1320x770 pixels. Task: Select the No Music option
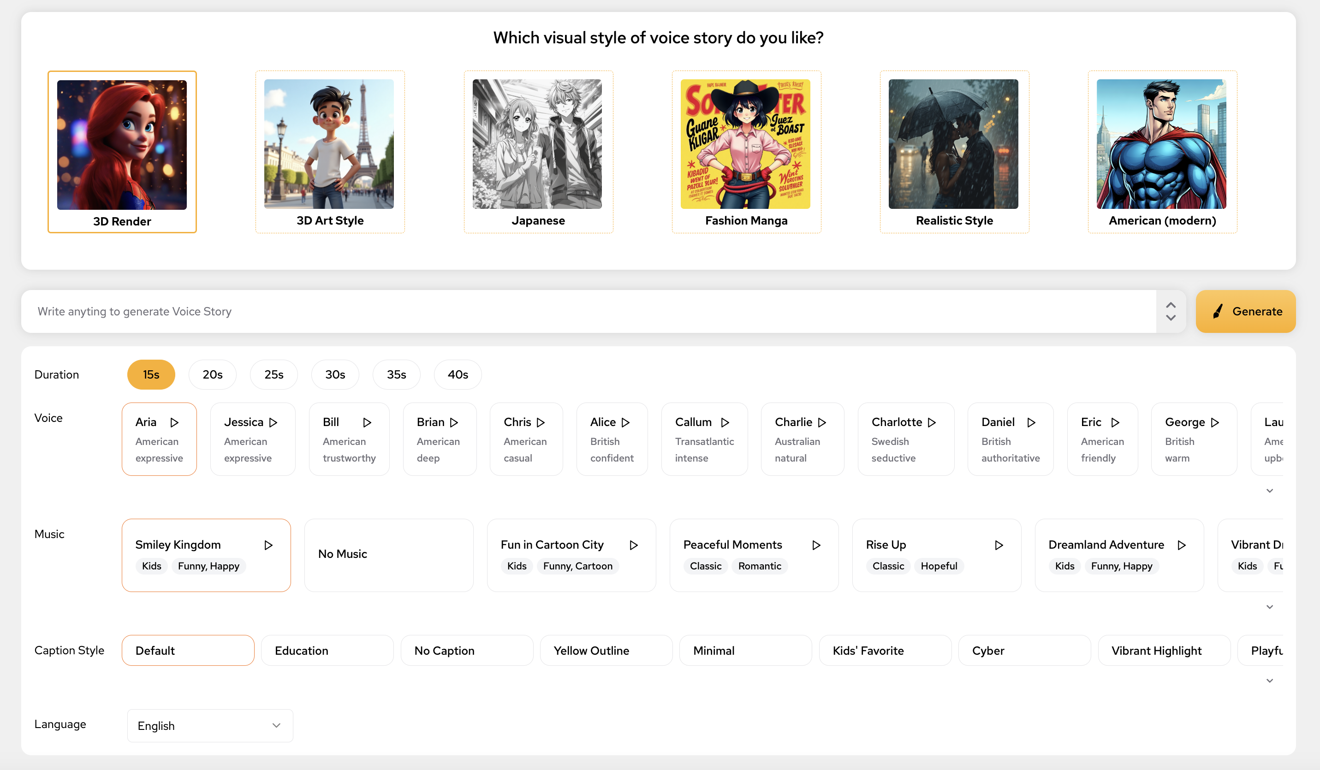point(388,554)
